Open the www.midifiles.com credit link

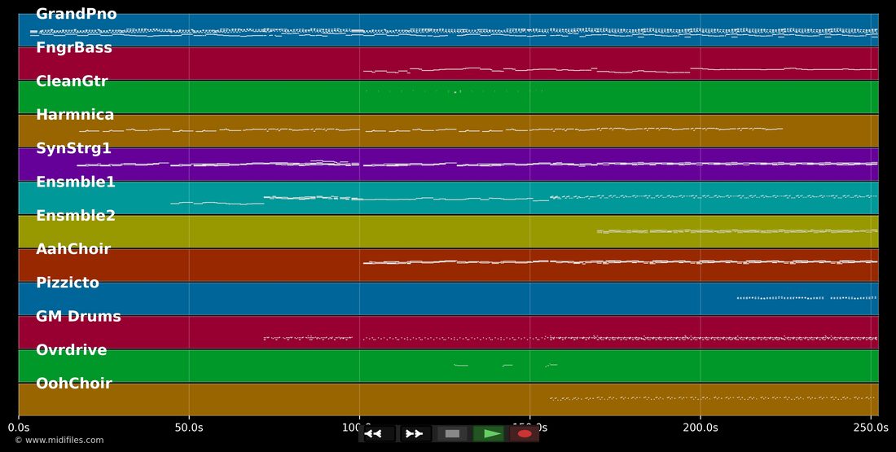click(x=59, y=440)
